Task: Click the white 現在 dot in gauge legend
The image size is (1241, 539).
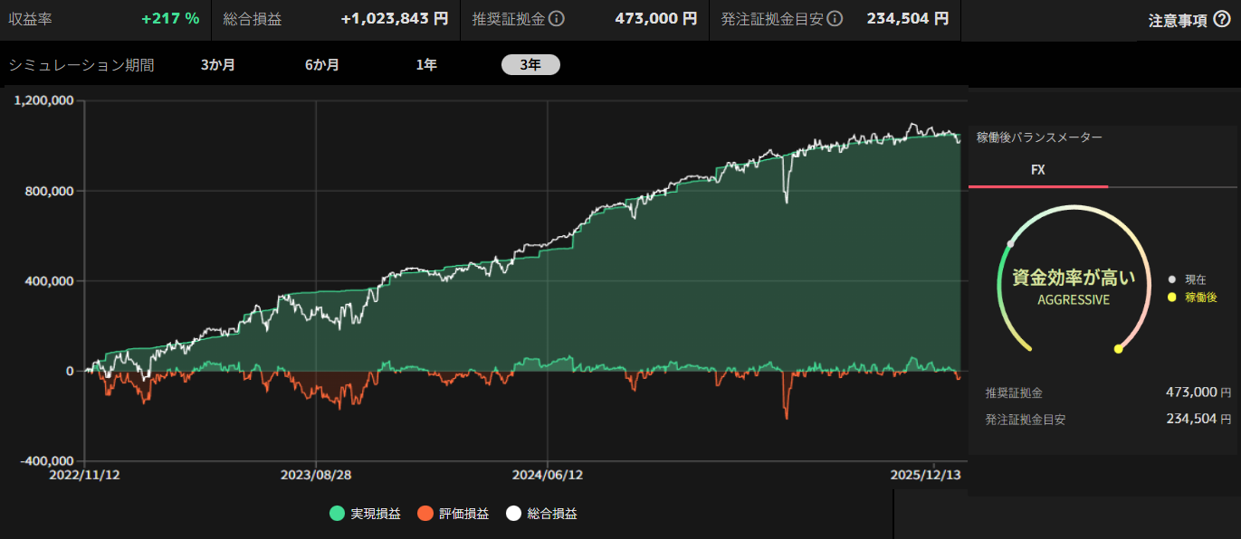Action: (1171, 279)
